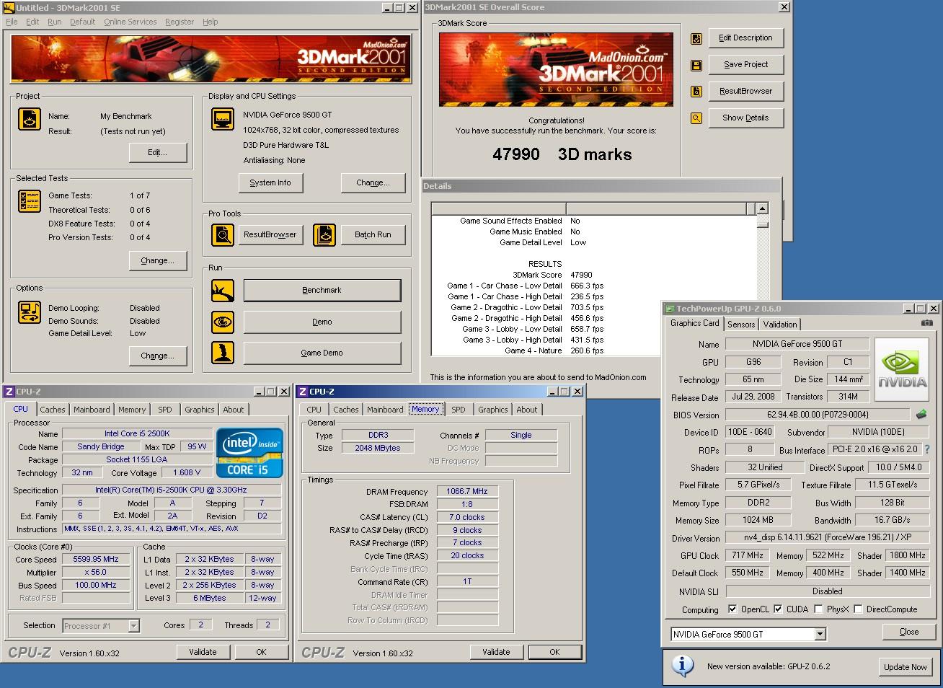Screen dimensions: 943x688
Task: Click the Show Details magnifier icon
Action: [x=696, y=118]
